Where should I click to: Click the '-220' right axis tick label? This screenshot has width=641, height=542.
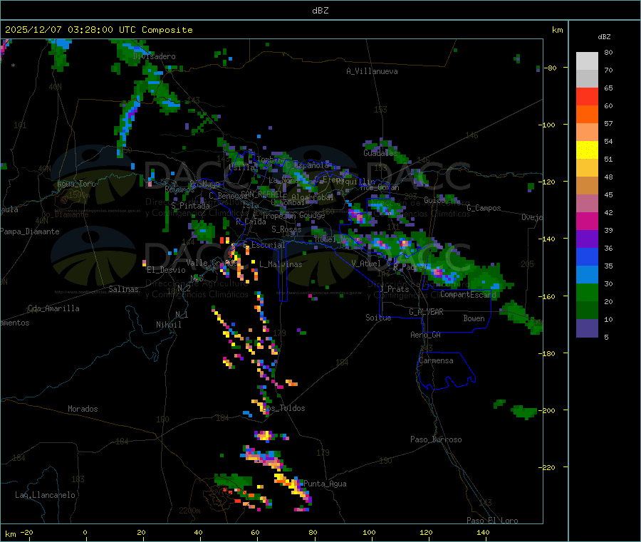tap(548, 467)
